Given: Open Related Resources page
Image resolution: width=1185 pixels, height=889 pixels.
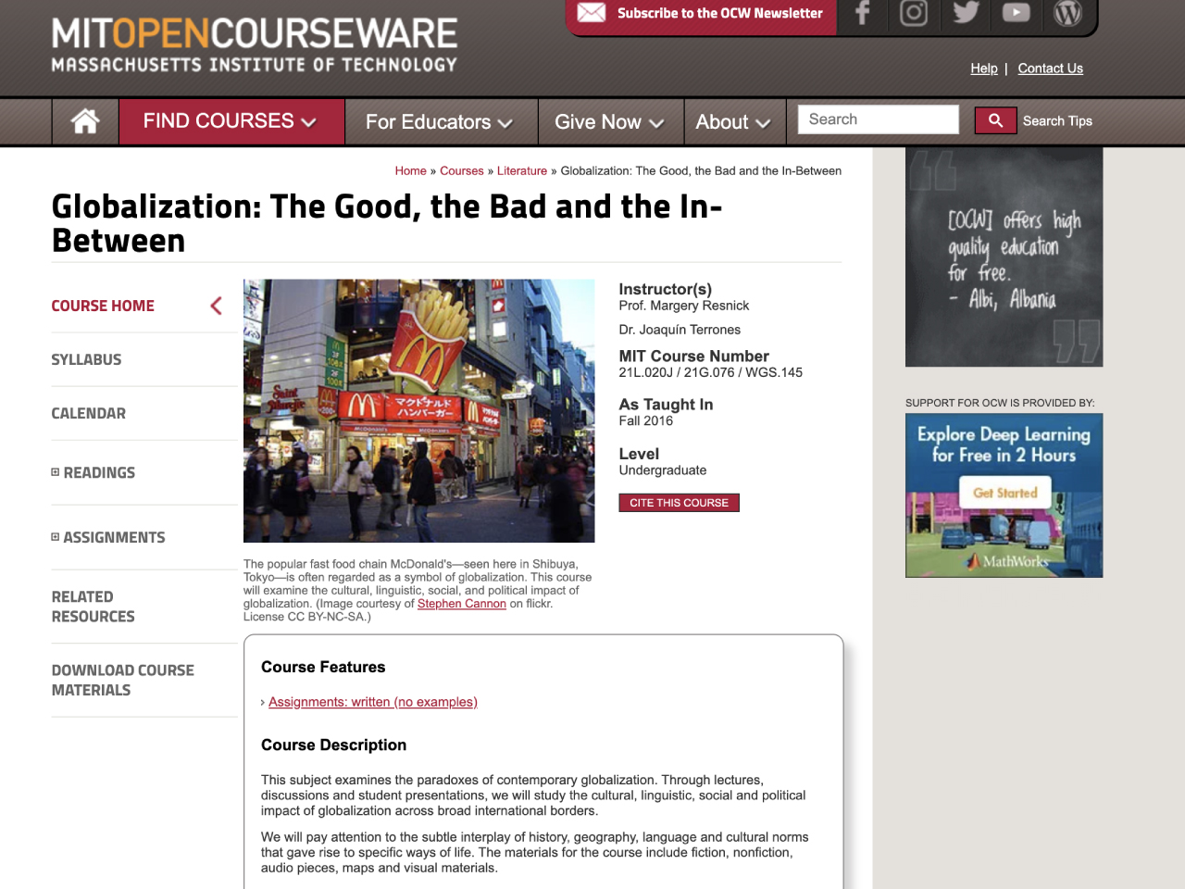Looking at the screenshot, I should [94, 607].
